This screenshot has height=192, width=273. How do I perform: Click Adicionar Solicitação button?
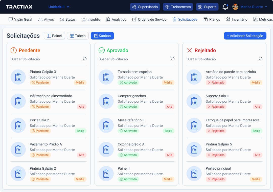pos(245,36)
